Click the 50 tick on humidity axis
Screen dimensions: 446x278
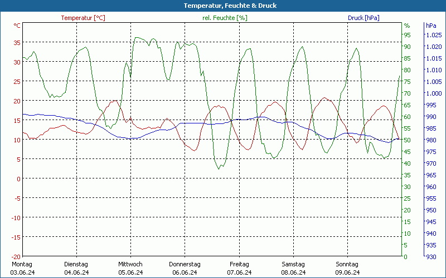pyautogui.click(x=408, y=140)
